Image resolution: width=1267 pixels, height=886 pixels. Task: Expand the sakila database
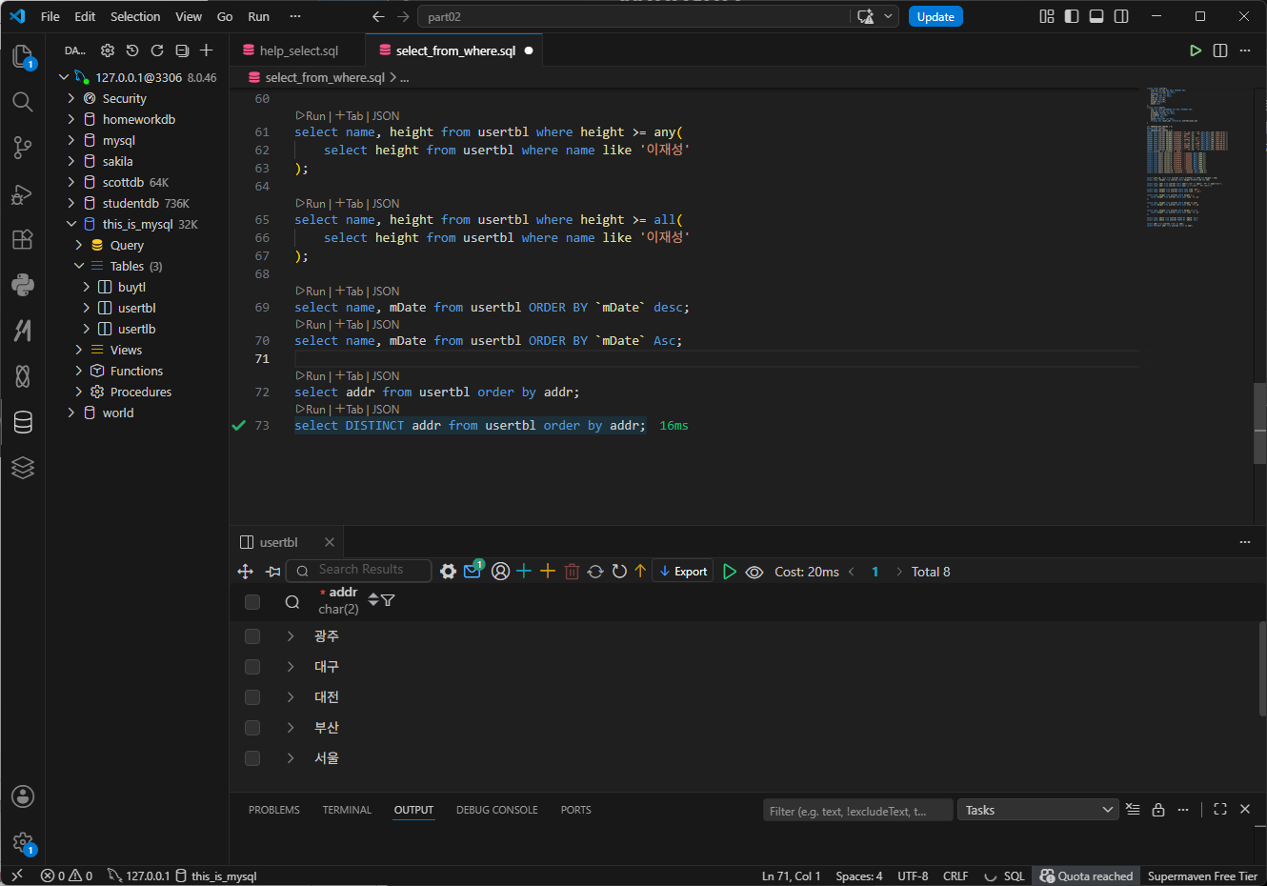click(x=71, y=161)
